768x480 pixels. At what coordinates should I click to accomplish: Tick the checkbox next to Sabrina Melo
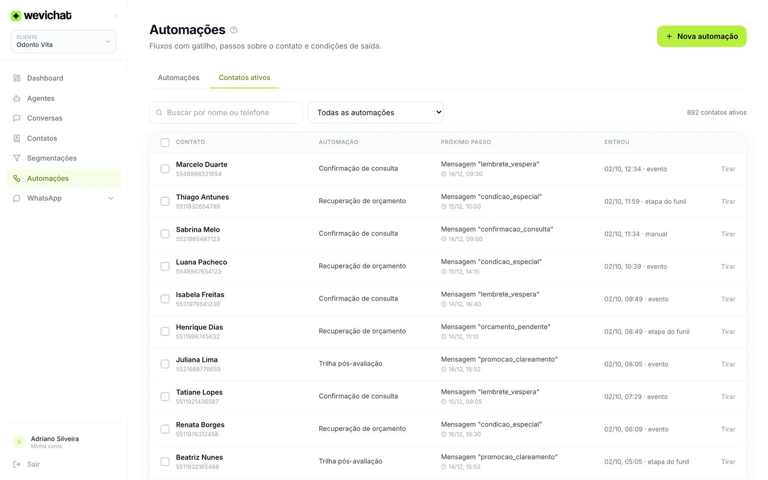coord(165,234)
